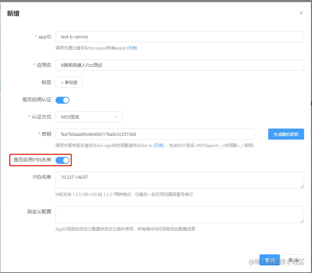Screen dimensions: 312x273
Task: Click the appID input containing test-b-service
Action: tap(179, 37)
